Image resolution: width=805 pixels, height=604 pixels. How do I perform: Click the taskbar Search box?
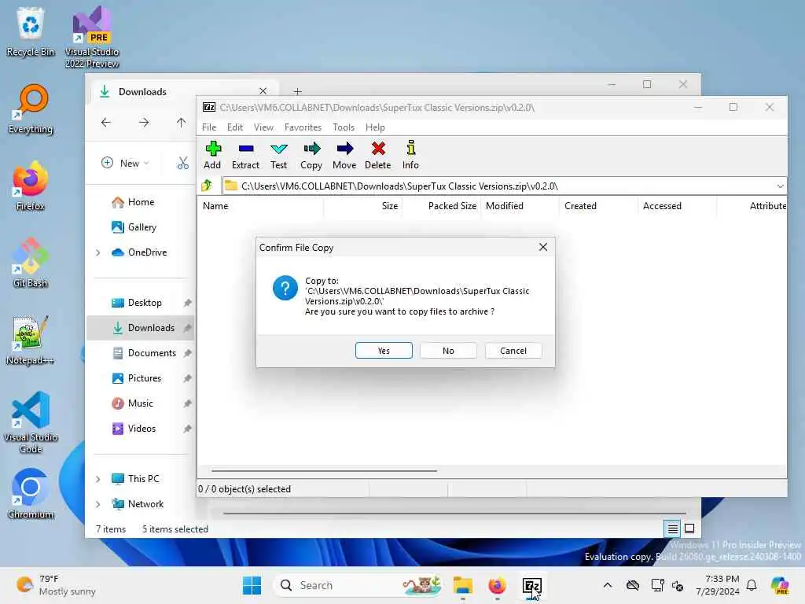(x=359, y=585)
